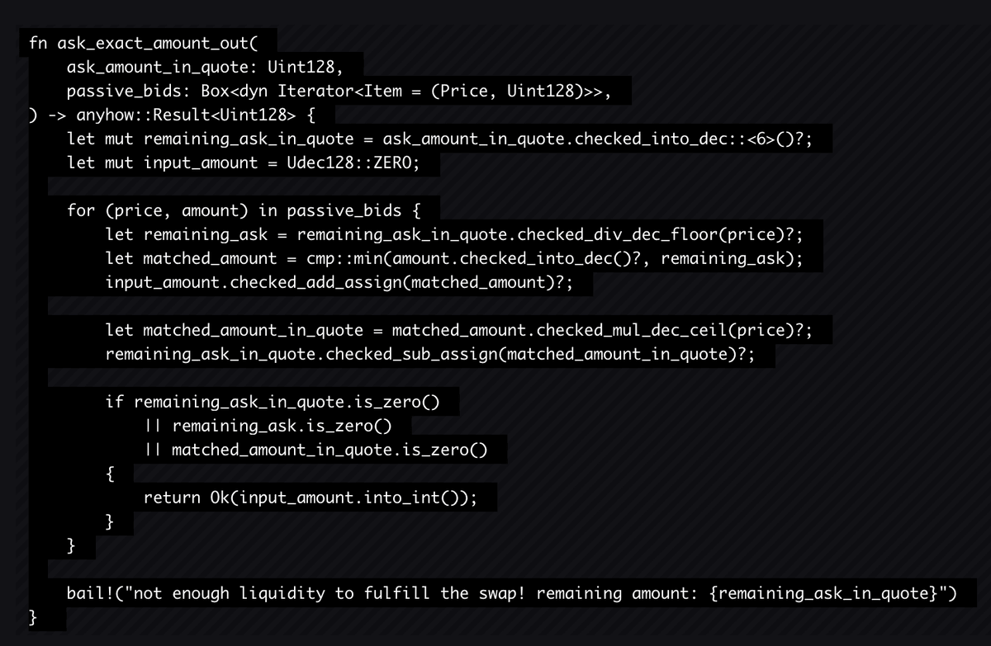991x646 pixels.
Task: Click the for loop keyword
Action: click(x=81, y=210)
